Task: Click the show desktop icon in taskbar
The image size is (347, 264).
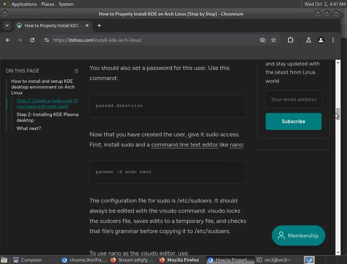Action: [4, 260]
